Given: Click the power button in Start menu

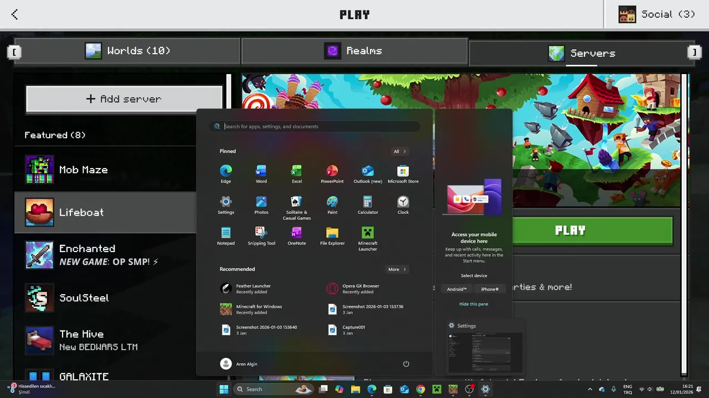Looking at the screenshot, I should pos(406,364).
